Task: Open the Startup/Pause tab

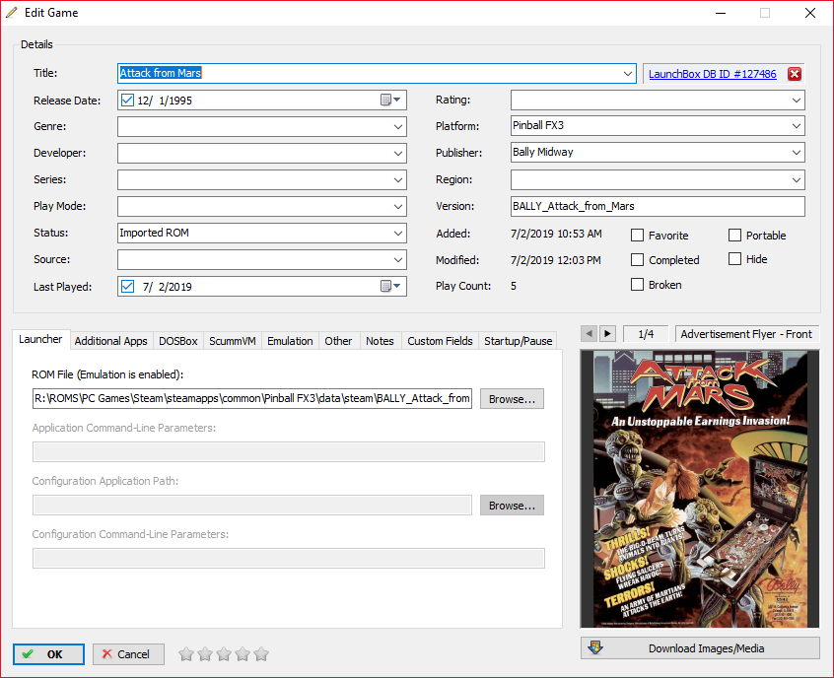Action: [519, 341]
